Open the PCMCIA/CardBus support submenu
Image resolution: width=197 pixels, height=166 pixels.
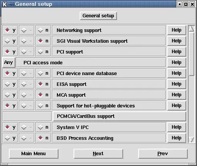[120, 116]
